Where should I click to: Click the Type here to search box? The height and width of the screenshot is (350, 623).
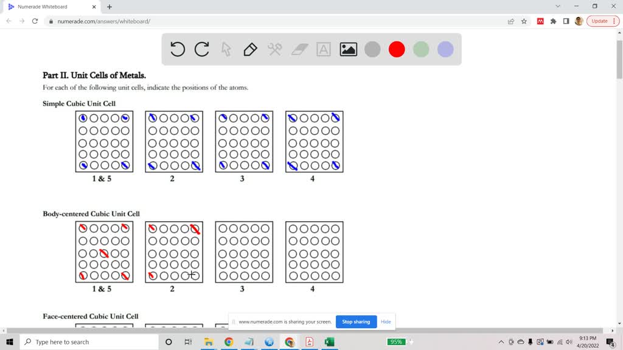(x=91, y=341)
